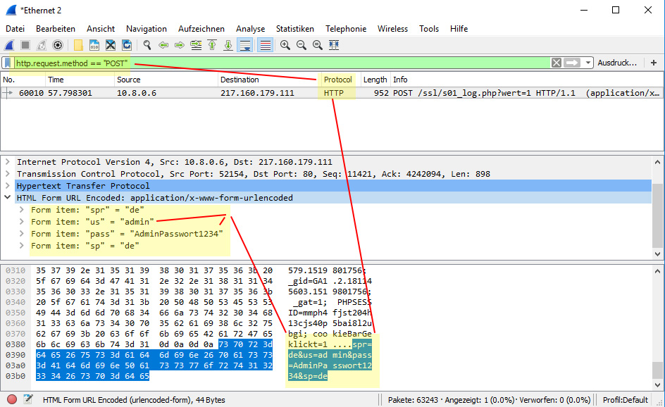This screenshot has height=407, width=665.
Task: Select hex offset row 0380
Action: [x=15, y=344]
